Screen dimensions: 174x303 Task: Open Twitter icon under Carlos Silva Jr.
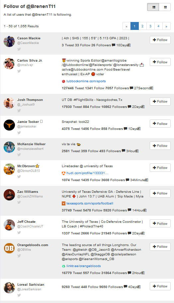click(19, 71)
